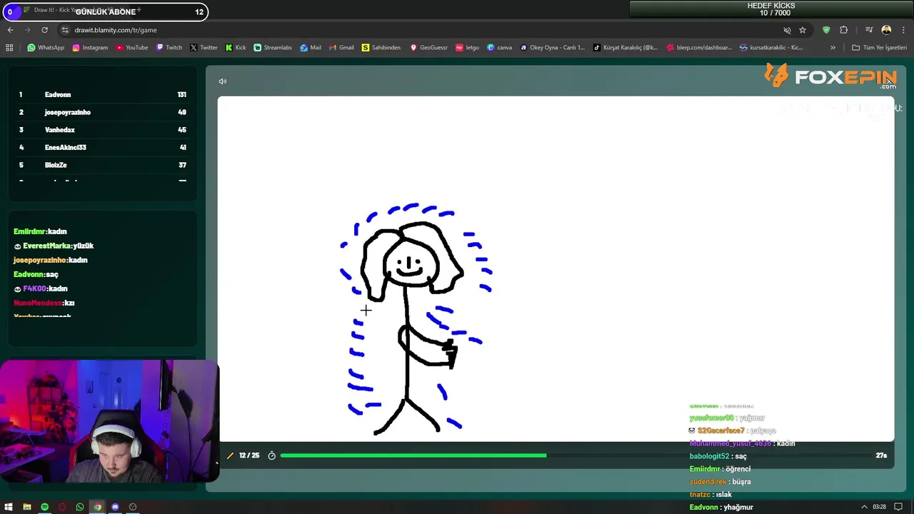Screen dimensions: 914x514
Task: Open the media control icon in the Chrome toolbar
Action: click(x=869, y=30)
